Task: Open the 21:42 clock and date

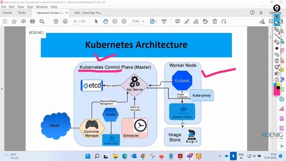Action: coord(270,156)
